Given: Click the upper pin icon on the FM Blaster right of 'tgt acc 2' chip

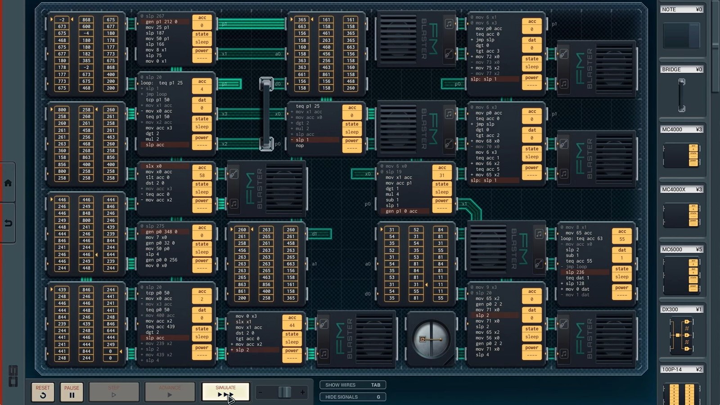Looking at the screenshot, I should tap(564, 144).
